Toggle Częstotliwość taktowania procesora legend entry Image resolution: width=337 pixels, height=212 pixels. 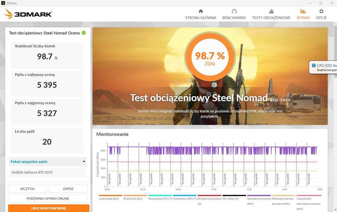[309, 202]
